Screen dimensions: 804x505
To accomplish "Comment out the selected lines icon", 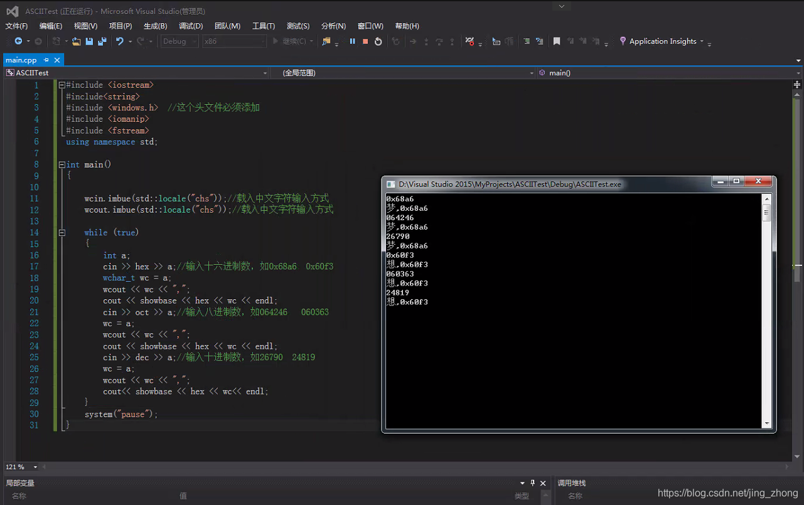I will coord(527,41).
